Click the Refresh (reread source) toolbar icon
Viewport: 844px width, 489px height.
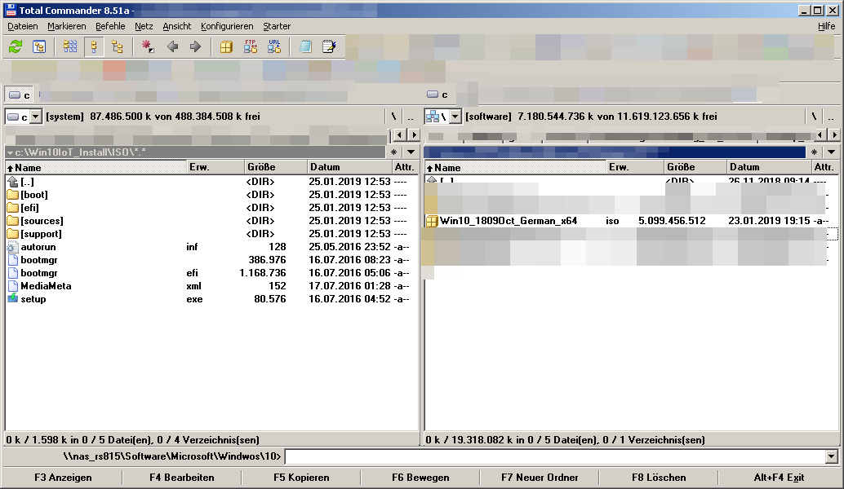point(16,46)
